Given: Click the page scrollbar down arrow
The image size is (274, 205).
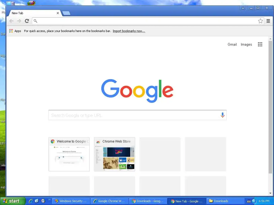Looking at the screenshot, I should pos(270,193).
